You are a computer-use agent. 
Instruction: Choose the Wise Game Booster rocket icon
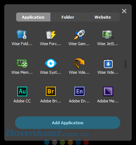(79, 35)
